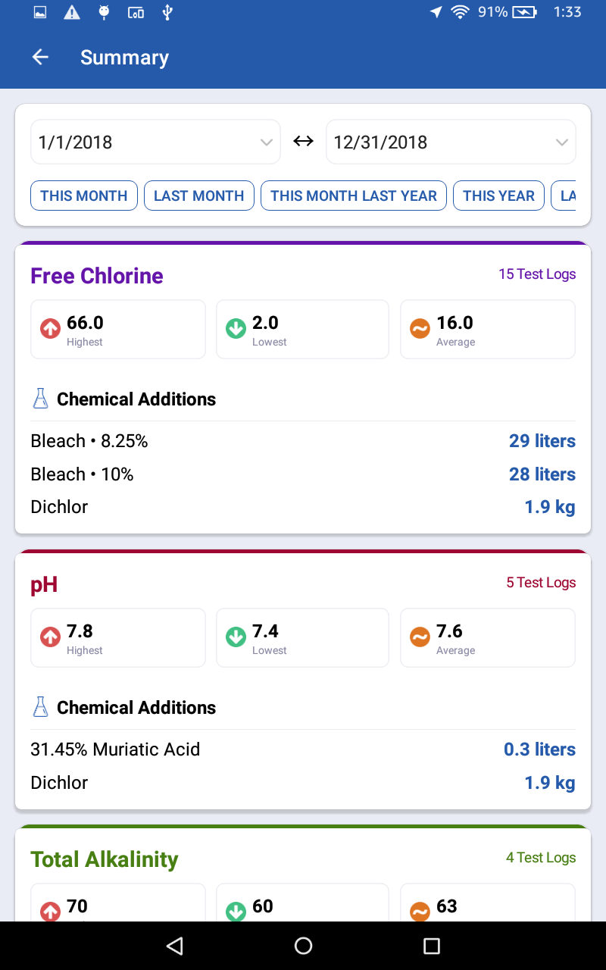Tap the Free Chlorine highest red arrow icon
This screenshot has height=970, width=606.
[x=50, y=329]
